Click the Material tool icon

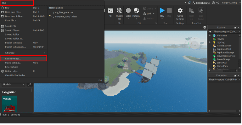click(136, 10)
